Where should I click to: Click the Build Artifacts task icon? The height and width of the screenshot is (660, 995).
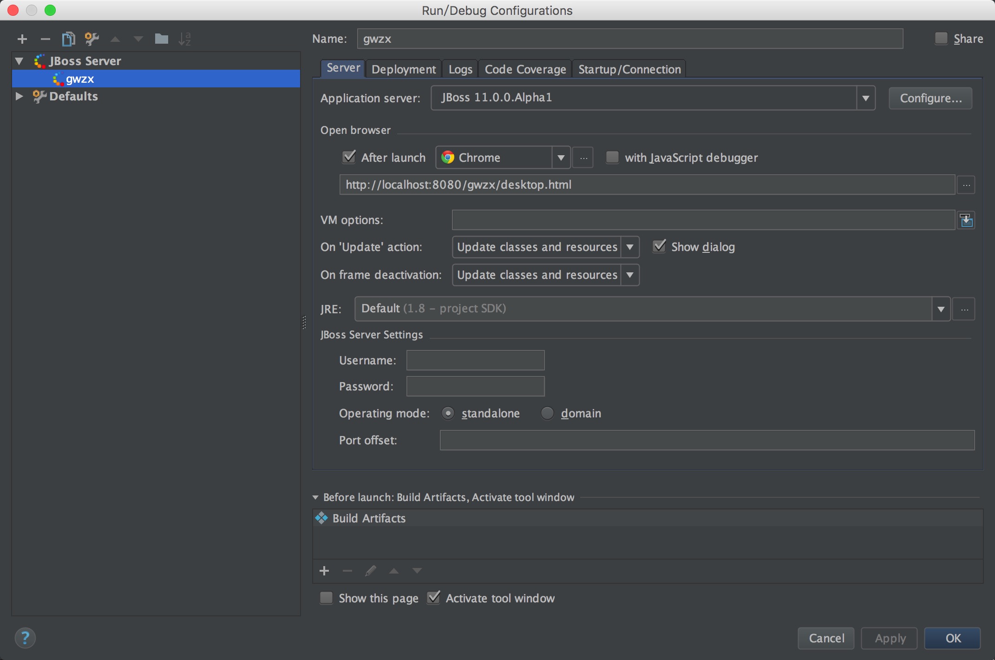(x=321, y=518)
